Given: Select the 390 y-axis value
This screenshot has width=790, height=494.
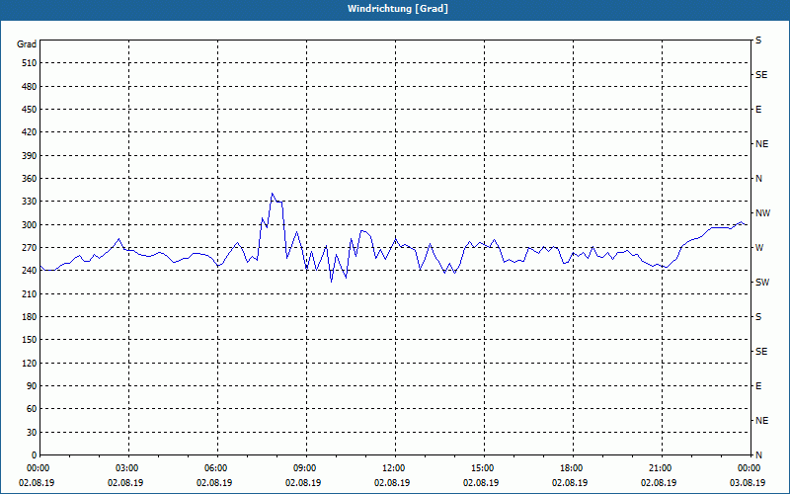Looking at the screenshot, I should (x=29, y=156).
